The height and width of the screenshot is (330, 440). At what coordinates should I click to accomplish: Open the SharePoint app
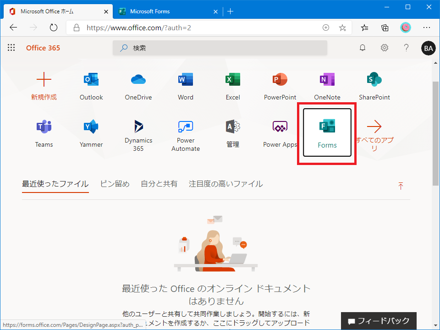[x=374, y=87]
